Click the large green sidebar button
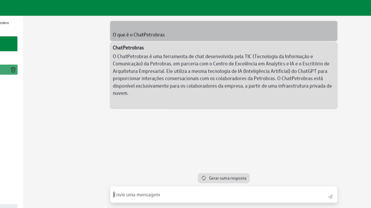Image resolution: width=371 pixels, height=208 pixels. pyautogui.click(x=9, y=44)
